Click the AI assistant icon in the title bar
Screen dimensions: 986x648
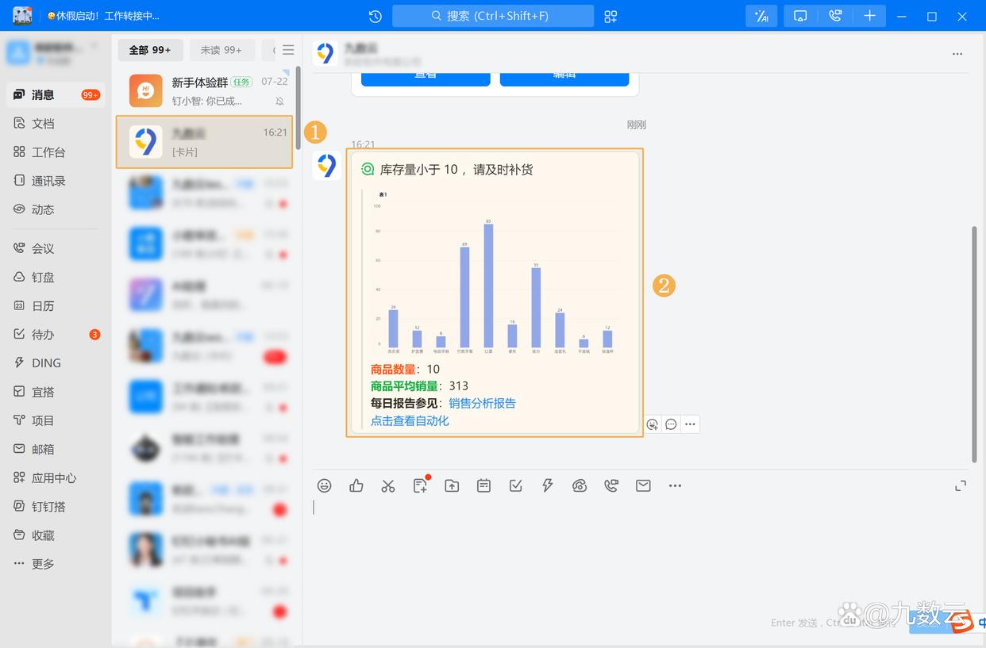761,16
